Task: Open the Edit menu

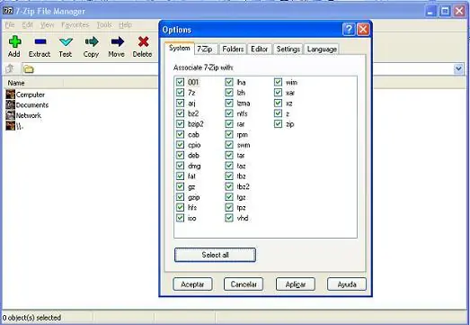Action: coord(27,25)
